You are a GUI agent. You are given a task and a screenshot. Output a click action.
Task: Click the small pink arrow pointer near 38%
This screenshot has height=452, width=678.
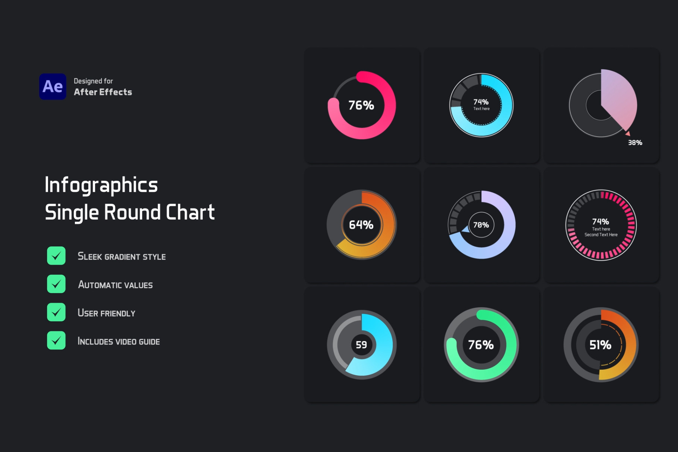coord(628,133)
